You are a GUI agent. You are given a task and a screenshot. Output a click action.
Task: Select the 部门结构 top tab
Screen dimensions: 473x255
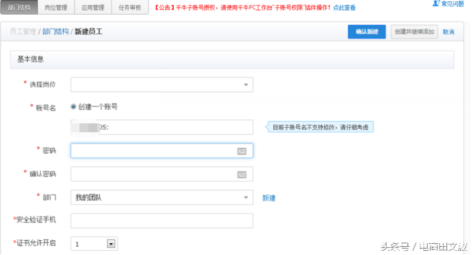click(20, 8)
